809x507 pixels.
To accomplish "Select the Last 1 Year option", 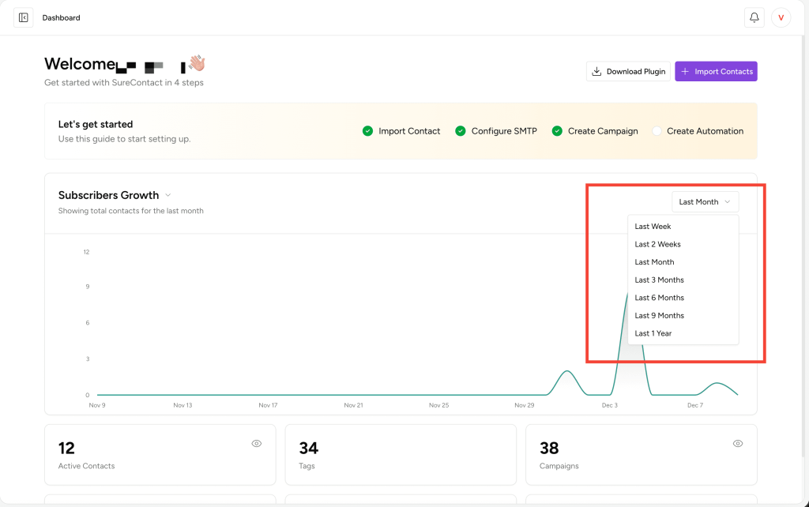I will click(x=653, y=333).
